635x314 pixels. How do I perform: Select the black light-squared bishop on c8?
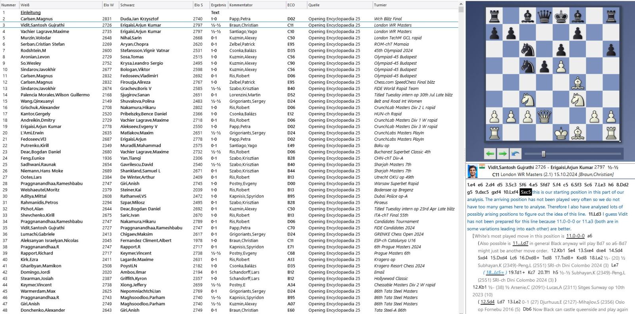pyautogui.click(x=527, y=17)
